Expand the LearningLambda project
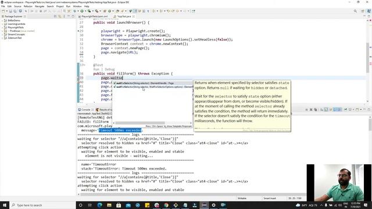The image size is (372, 209). coord(2,24)
